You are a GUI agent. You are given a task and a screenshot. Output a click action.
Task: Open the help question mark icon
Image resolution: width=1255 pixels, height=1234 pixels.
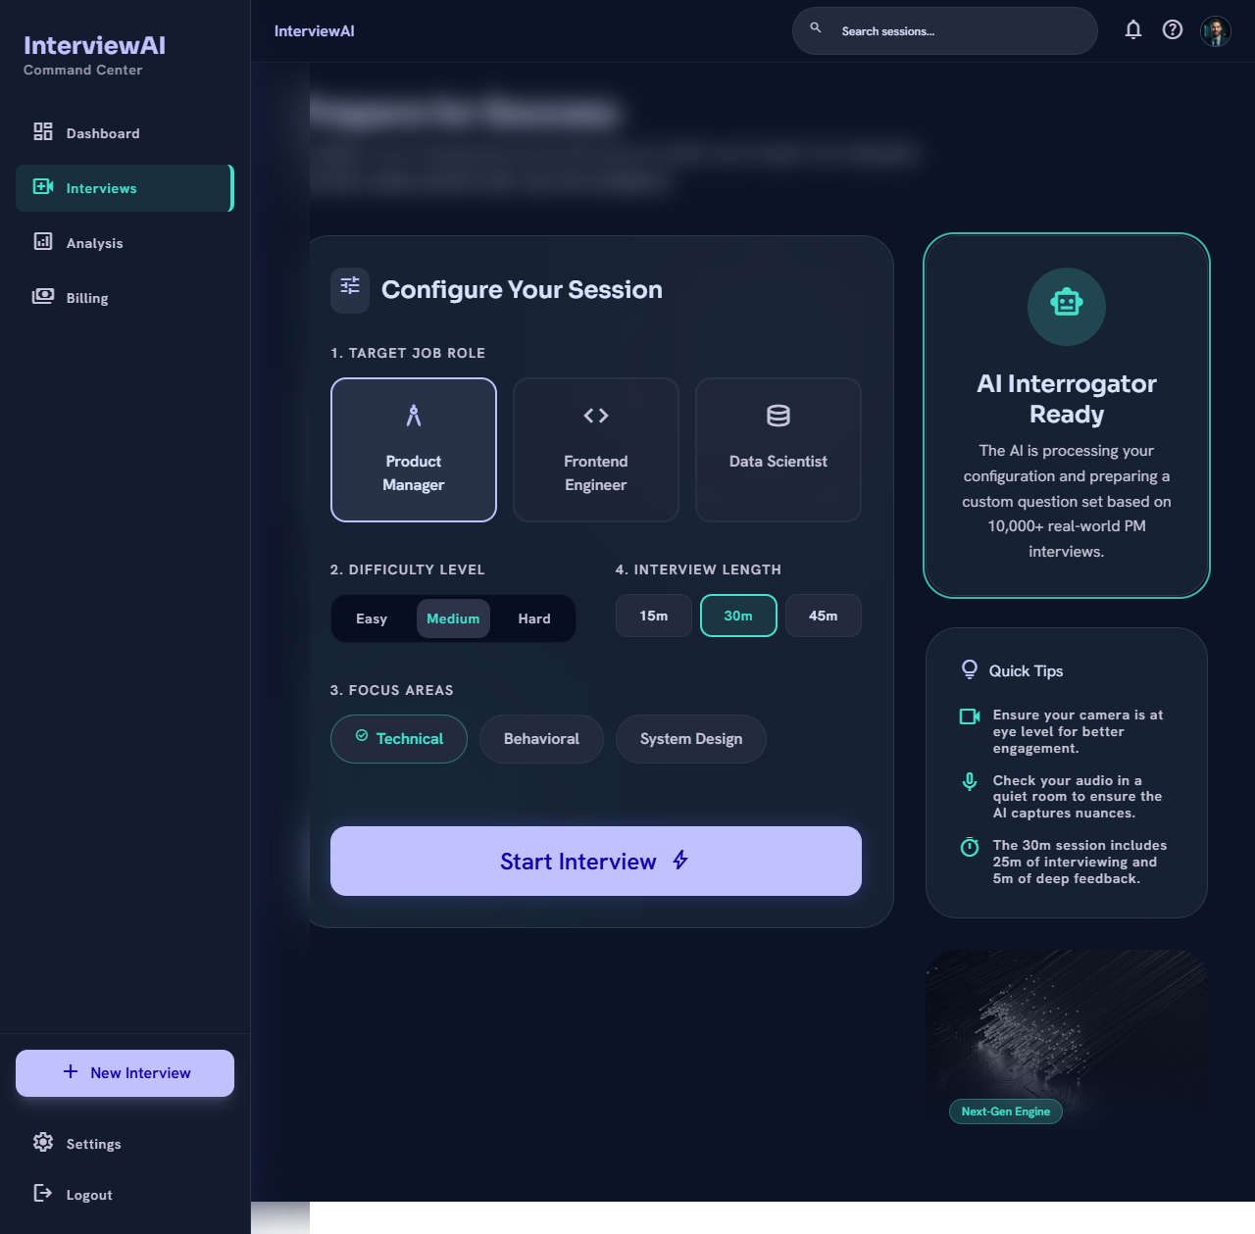[x=1173, y=29]
